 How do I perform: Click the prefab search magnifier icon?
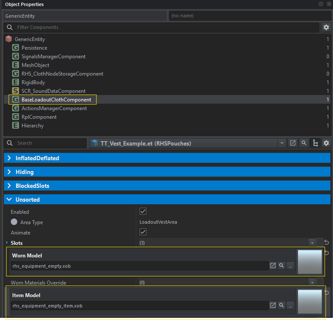(304, 143)
